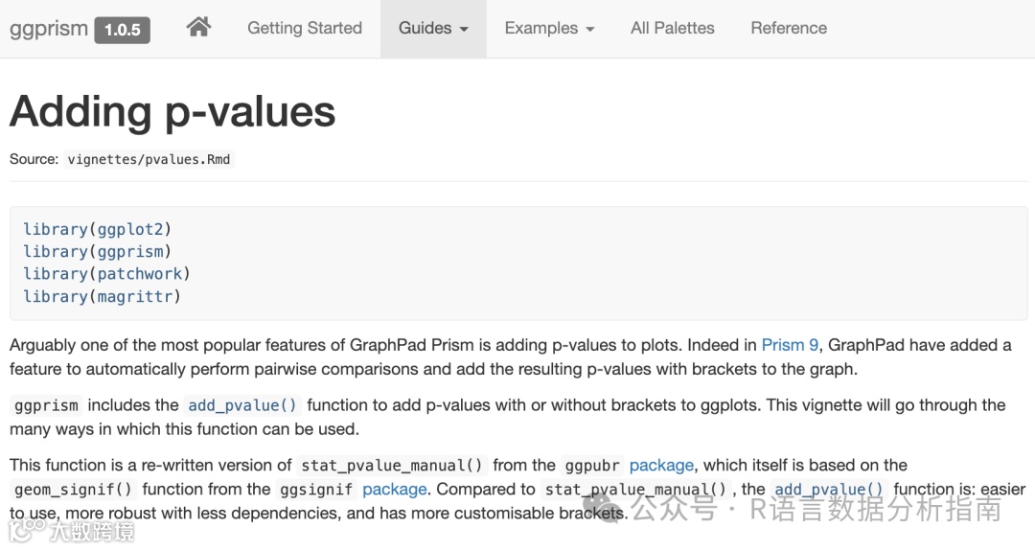Screen dimensions: 1035x550
Task: Click the add_pvalue() link after 'includes the'
Action: point(242,405)
